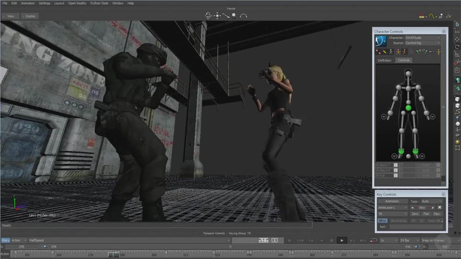The width and height of the screenshot is (461, 259).
Task: Click the yellow pencil icon in Character Controls
Action: [x=385, y=52]
